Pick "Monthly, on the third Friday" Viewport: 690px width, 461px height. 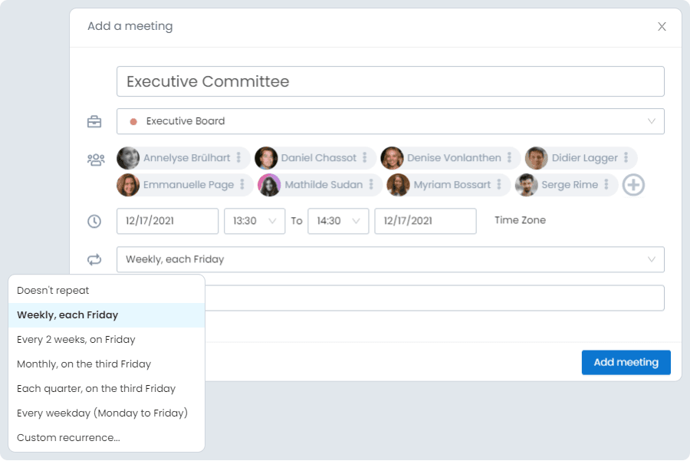click(84, 364)
